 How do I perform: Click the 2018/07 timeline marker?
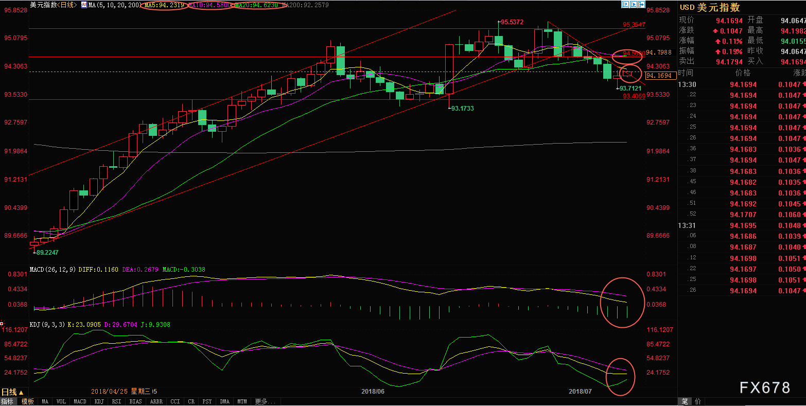580,392
